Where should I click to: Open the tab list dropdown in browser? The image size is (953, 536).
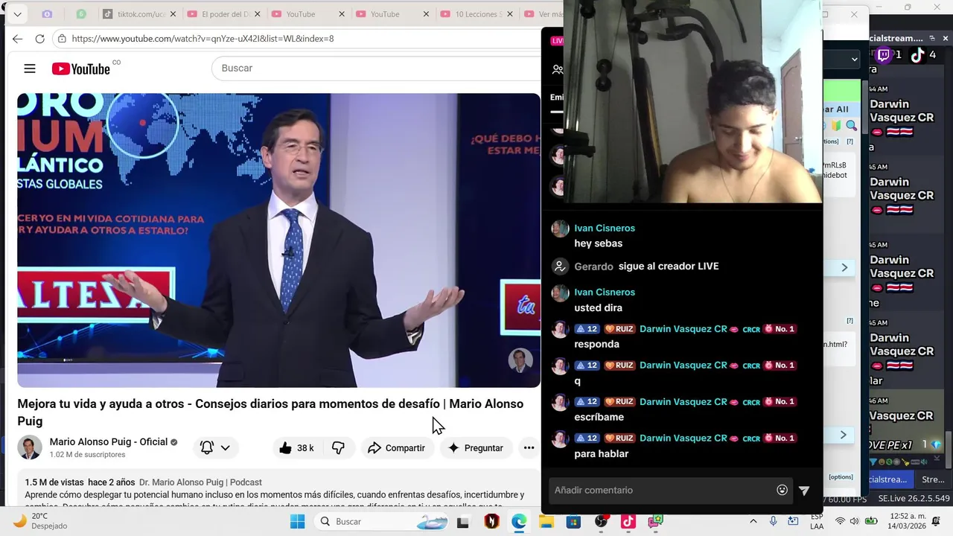(x=17, y=14)
